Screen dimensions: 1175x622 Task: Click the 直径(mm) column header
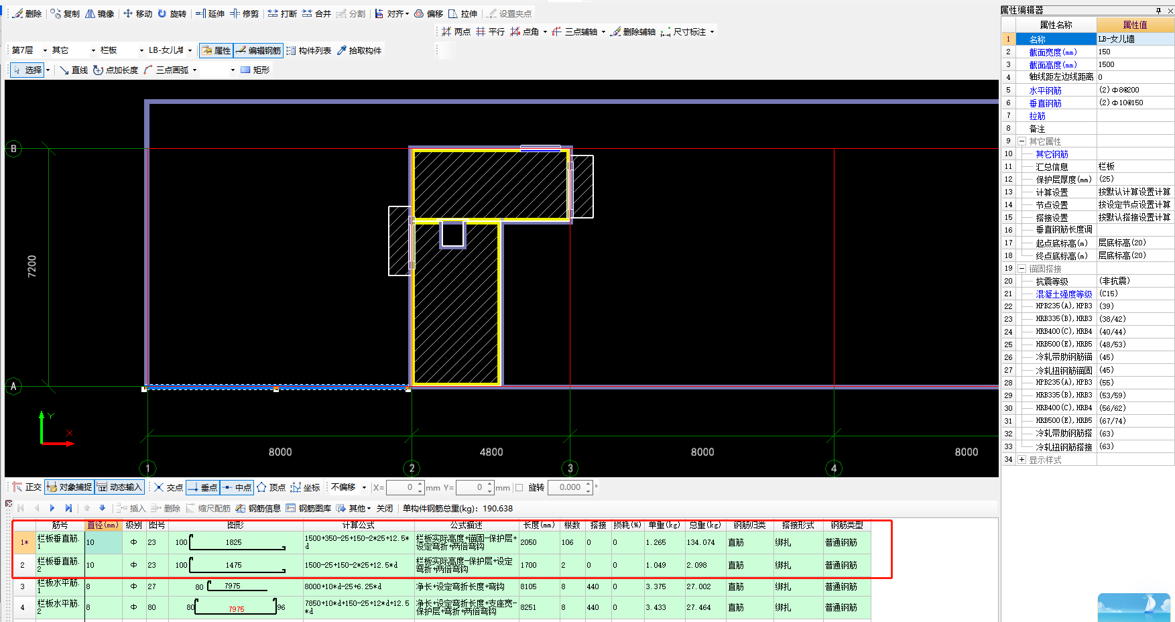[103, 525]
